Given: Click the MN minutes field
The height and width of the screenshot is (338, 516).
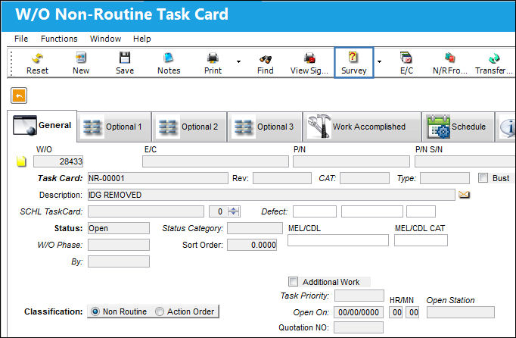Looking at the screenshot, I should pos(413,312).
